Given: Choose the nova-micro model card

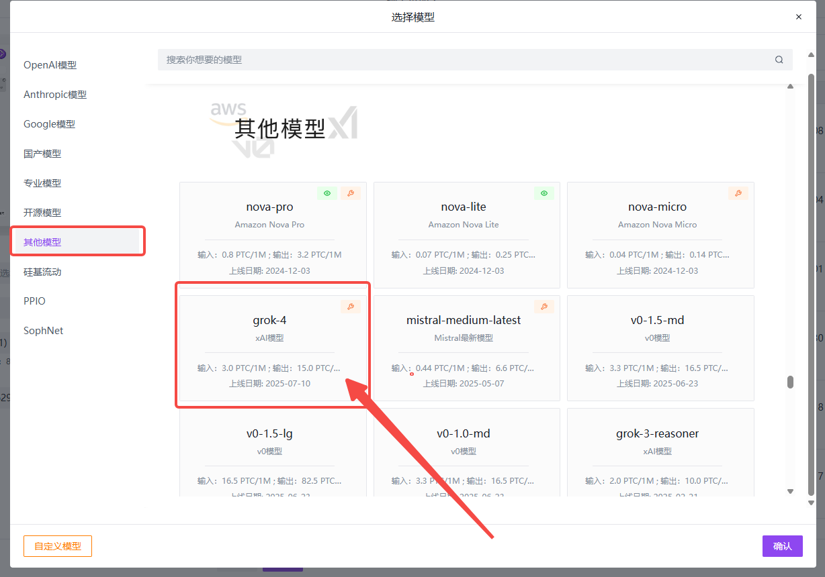Looking at the screenshot, I should (660, 235).
